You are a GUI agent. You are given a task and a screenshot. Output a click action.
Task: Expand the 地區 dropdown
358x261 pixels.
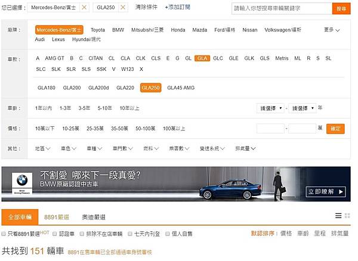(43, 148)
